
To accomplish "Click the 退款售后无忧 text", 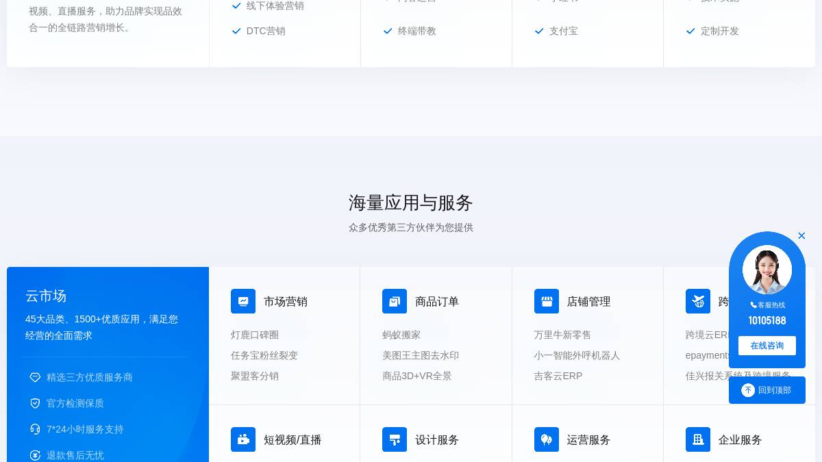I will (x=75, y=455).
